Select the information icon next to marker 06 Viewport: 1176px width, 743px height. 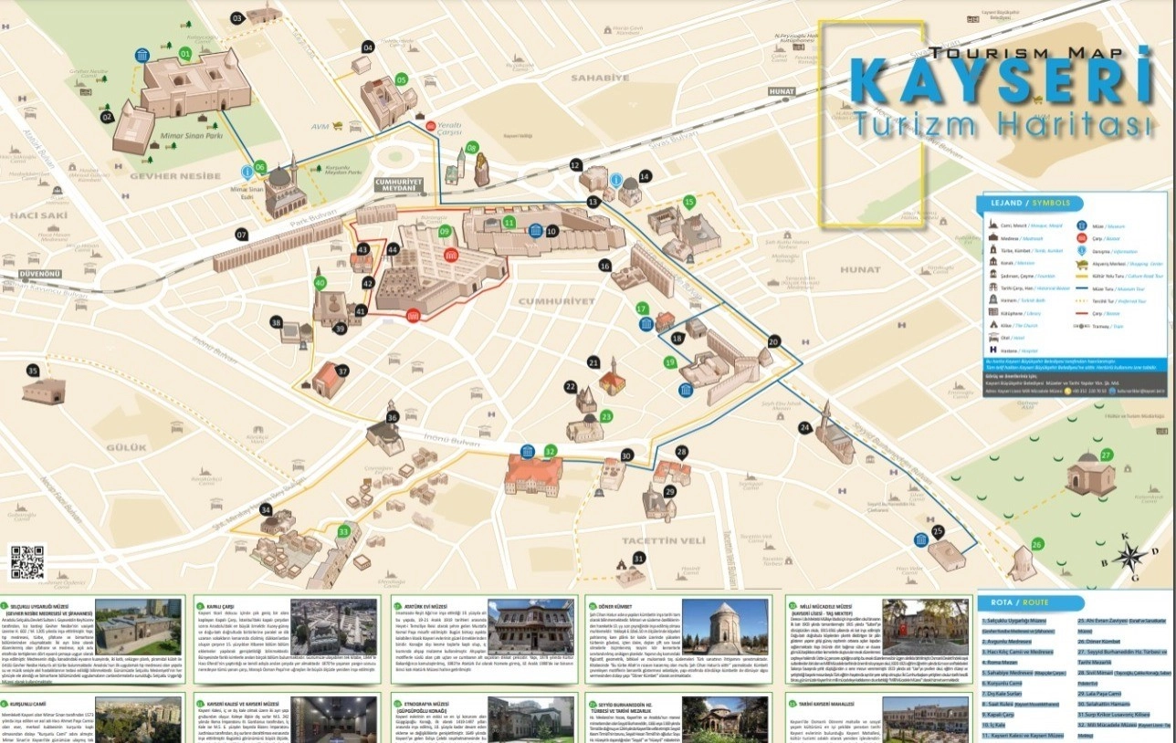[x=247, y=171]
